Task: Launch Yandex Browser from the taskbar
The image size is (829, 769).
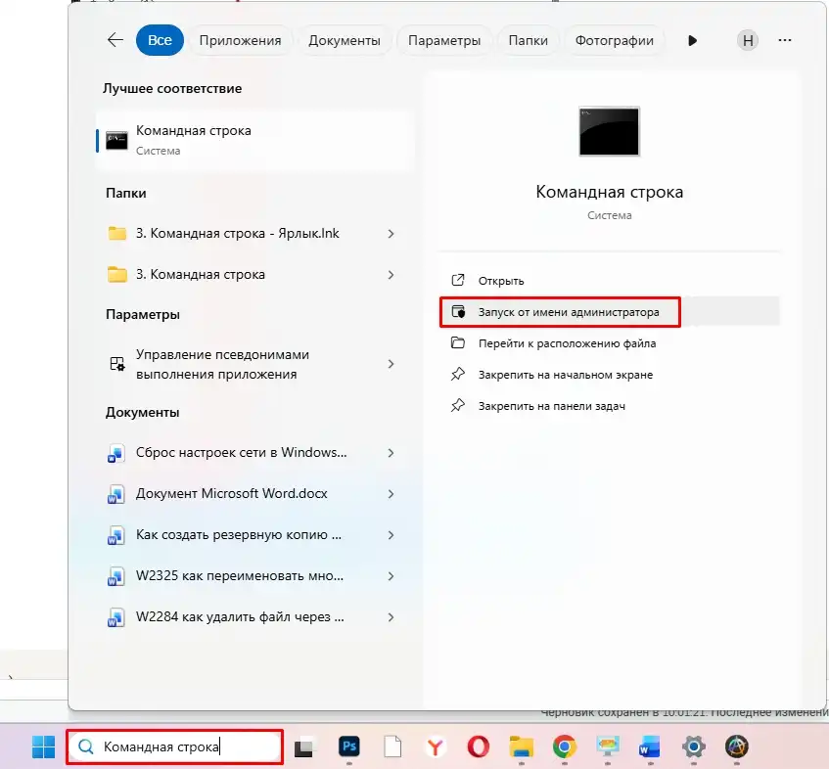Action: [434, 746]
